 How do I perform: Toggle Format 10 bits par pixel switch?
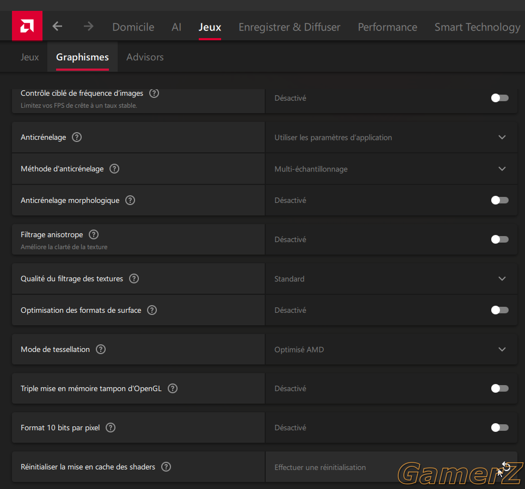500,428
